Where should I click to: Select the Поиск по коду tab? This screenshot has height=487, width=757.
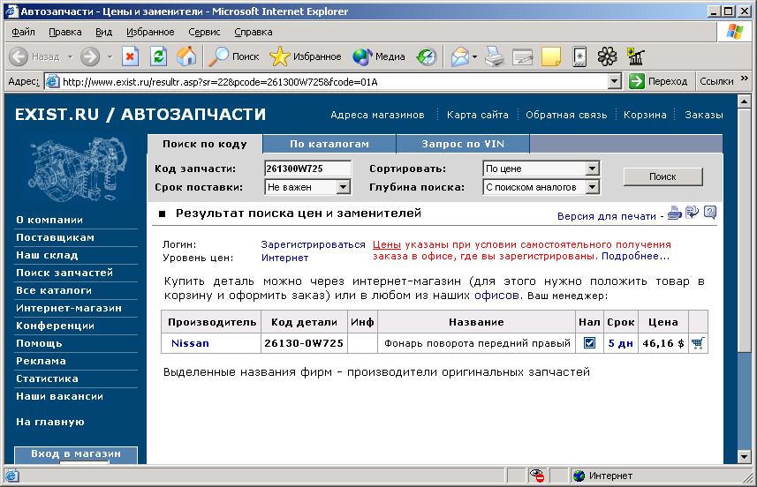click(205, 144)
